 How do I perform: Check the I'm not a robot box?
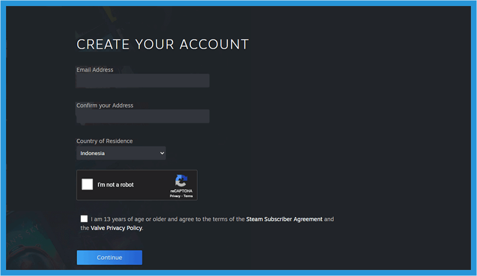coord(87,184)
